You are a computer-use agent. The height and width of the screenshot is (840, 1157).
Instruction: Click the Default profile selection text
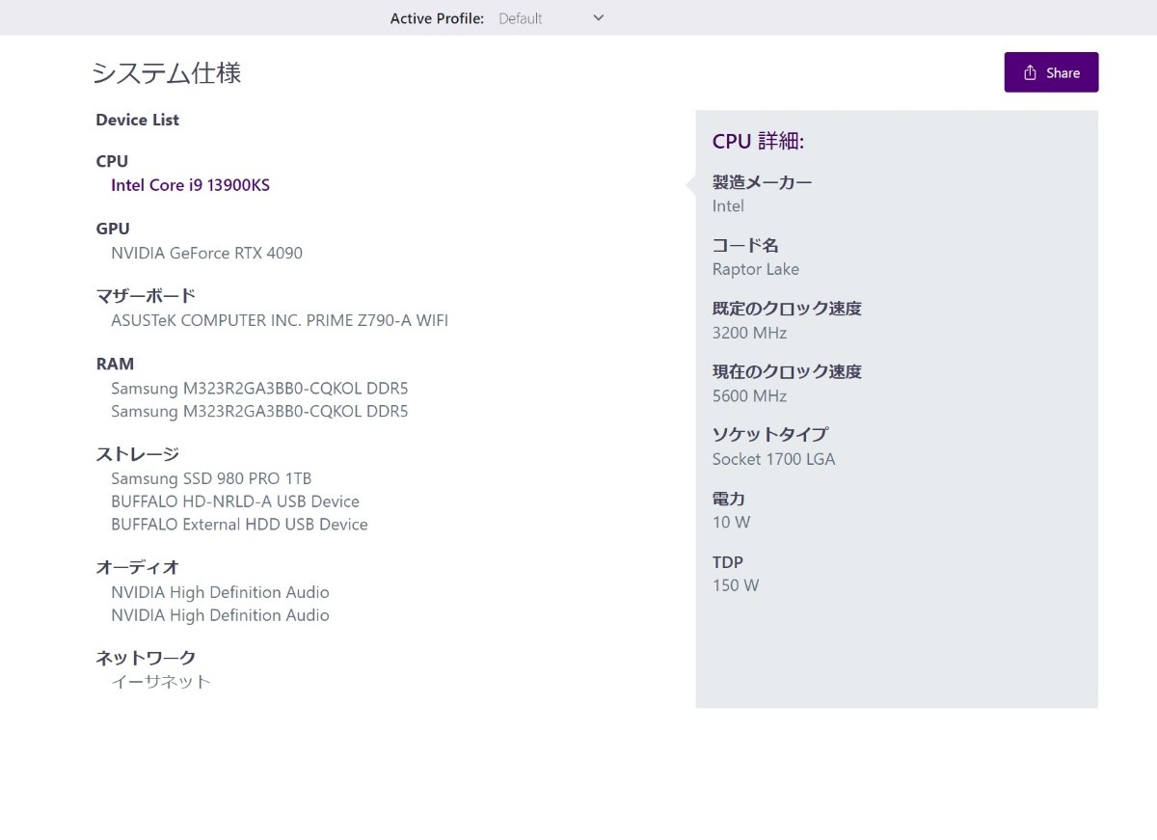pyautogui.click(x=521, y=18)
